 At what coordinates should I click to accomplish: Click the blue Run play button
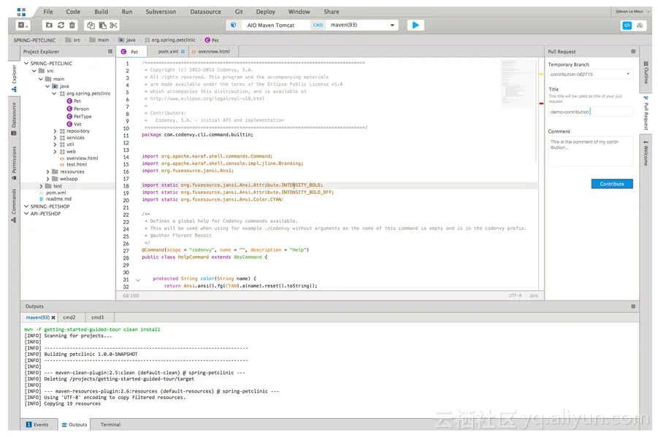click(x=415, y=25)
